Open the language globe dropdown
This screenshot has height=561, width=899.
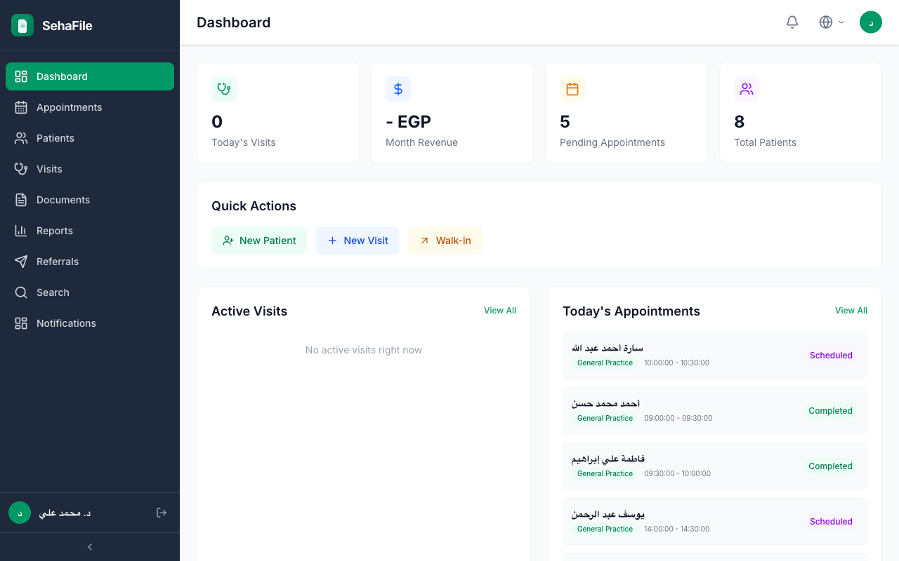point(832,22)
